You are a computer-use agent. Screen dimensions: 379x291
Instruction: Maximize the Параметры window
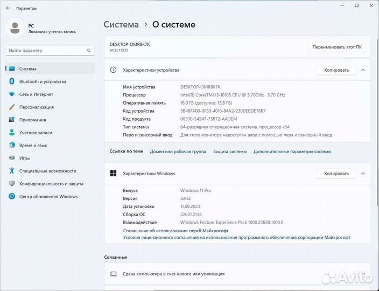tap(356, 5)
